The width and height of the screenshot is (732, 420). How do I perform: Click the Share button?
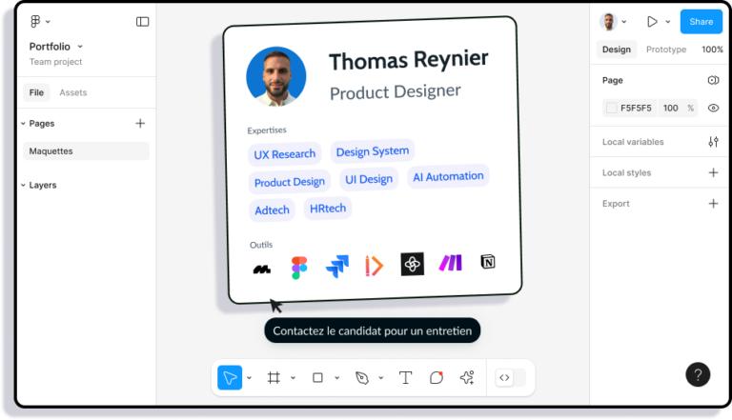coord(701,21)
